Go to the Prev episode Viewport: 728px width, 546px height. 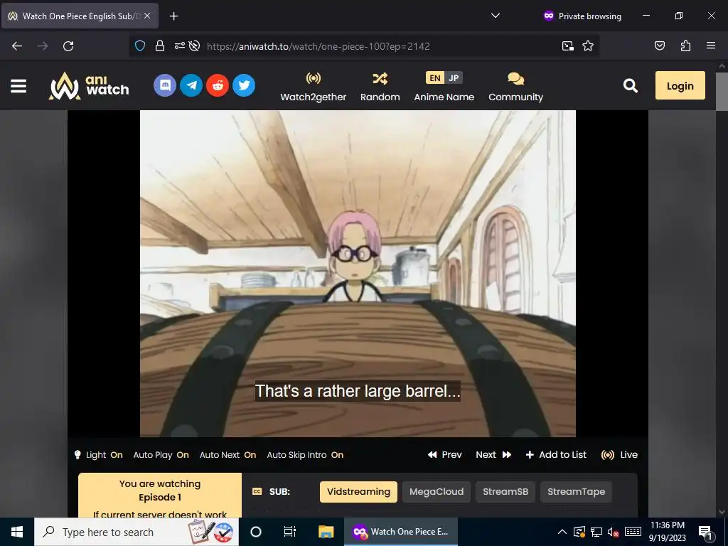[445, 455]
